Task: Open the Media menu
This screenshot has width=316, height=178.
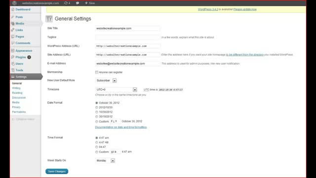Action: click(x=20, y=24)
